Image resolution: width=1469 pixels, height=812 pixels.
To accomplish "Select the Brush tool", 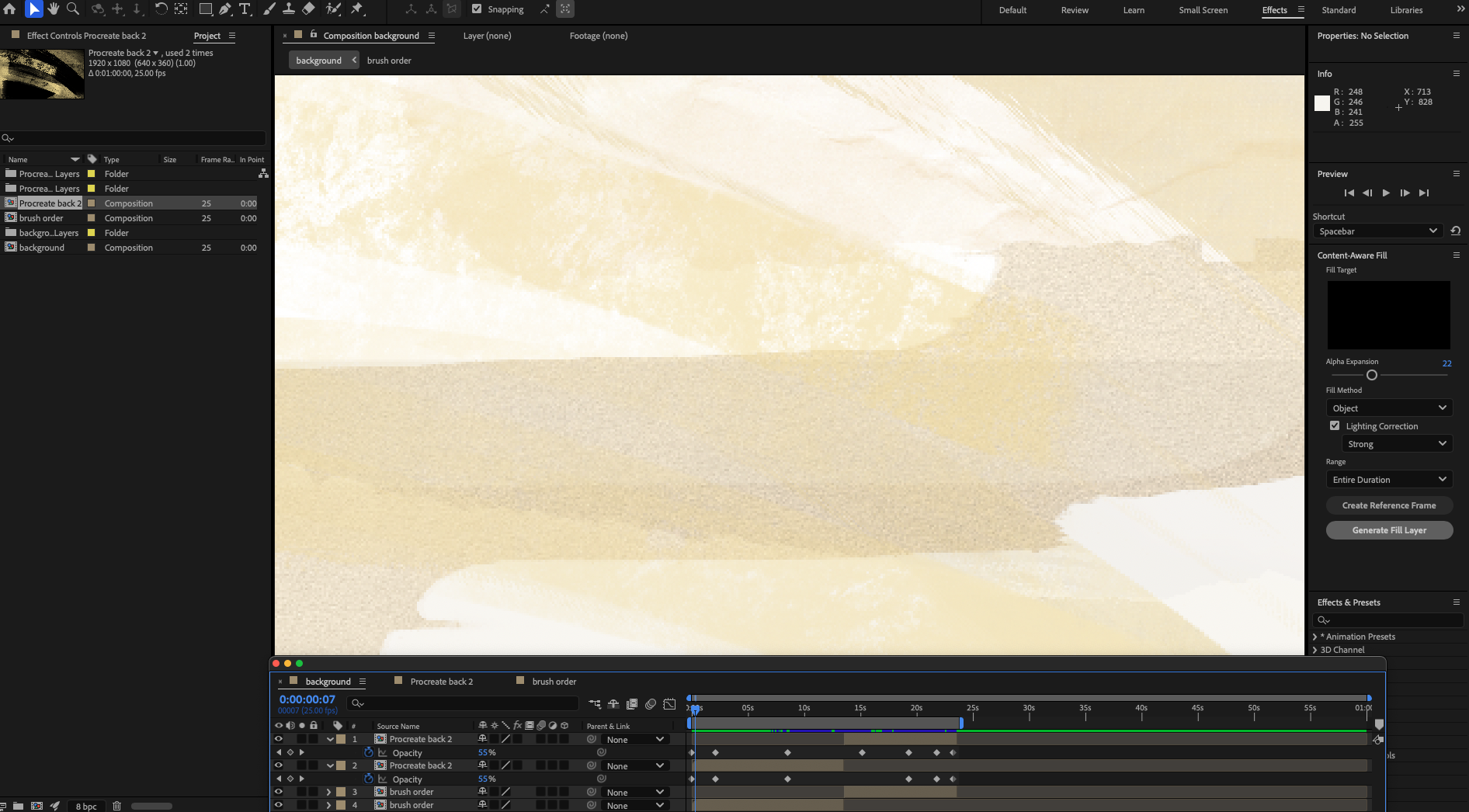I will click(269, 9).
